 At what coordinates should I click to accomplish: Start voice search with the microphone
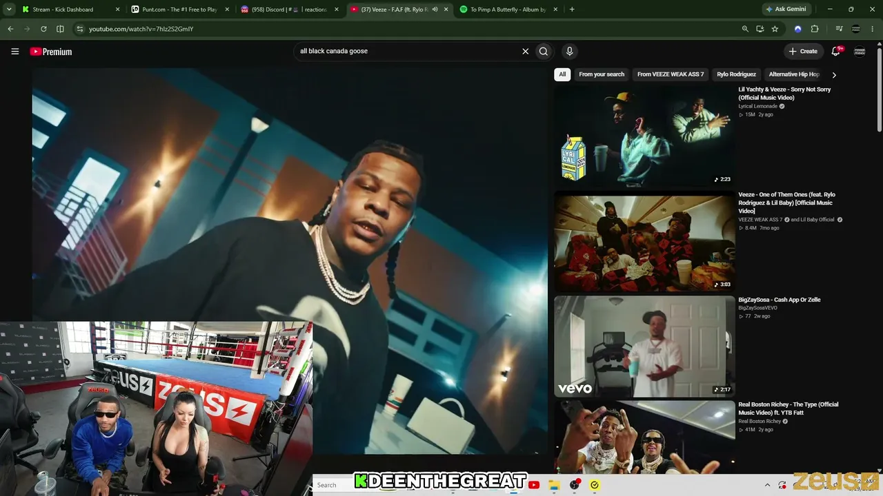(x=569, y=51)
